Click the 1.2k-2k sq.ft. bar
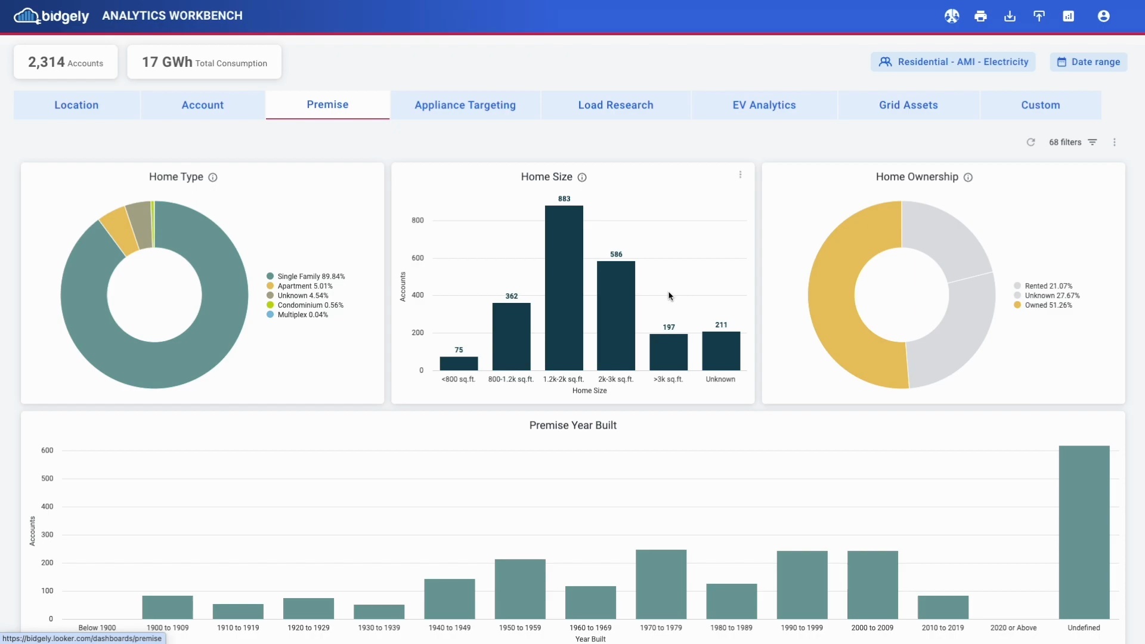Image resolution: width=1145 pixels, height=644 pixels. [564, 287]
